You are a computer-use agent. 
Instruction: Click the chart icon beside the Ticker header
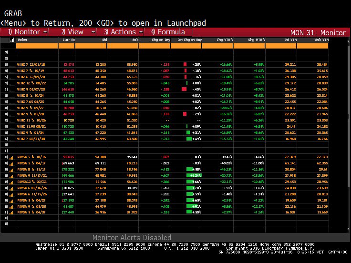12,40
